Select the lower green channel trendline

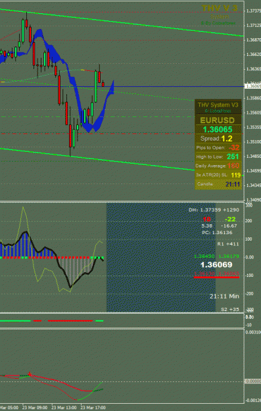tap(97, 159)
